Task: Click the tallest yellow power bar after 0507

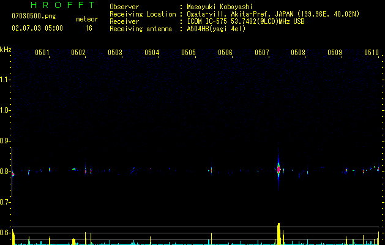Action: (278, 234)
